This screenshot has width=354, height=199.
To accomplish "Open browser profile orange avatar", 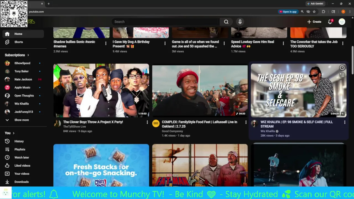I will [x=343, y=12].
